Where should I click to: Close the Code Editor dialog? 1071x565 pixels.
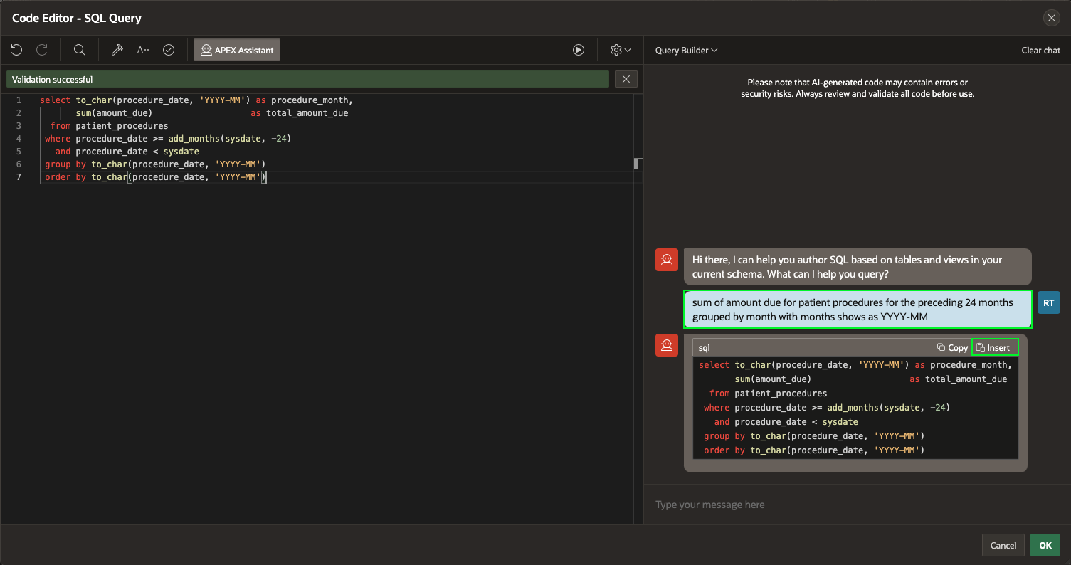click(1051, 18)
